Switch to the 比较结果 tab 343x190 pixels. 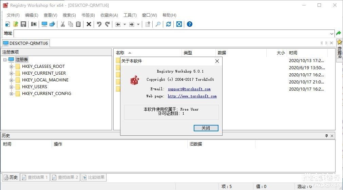94,177
